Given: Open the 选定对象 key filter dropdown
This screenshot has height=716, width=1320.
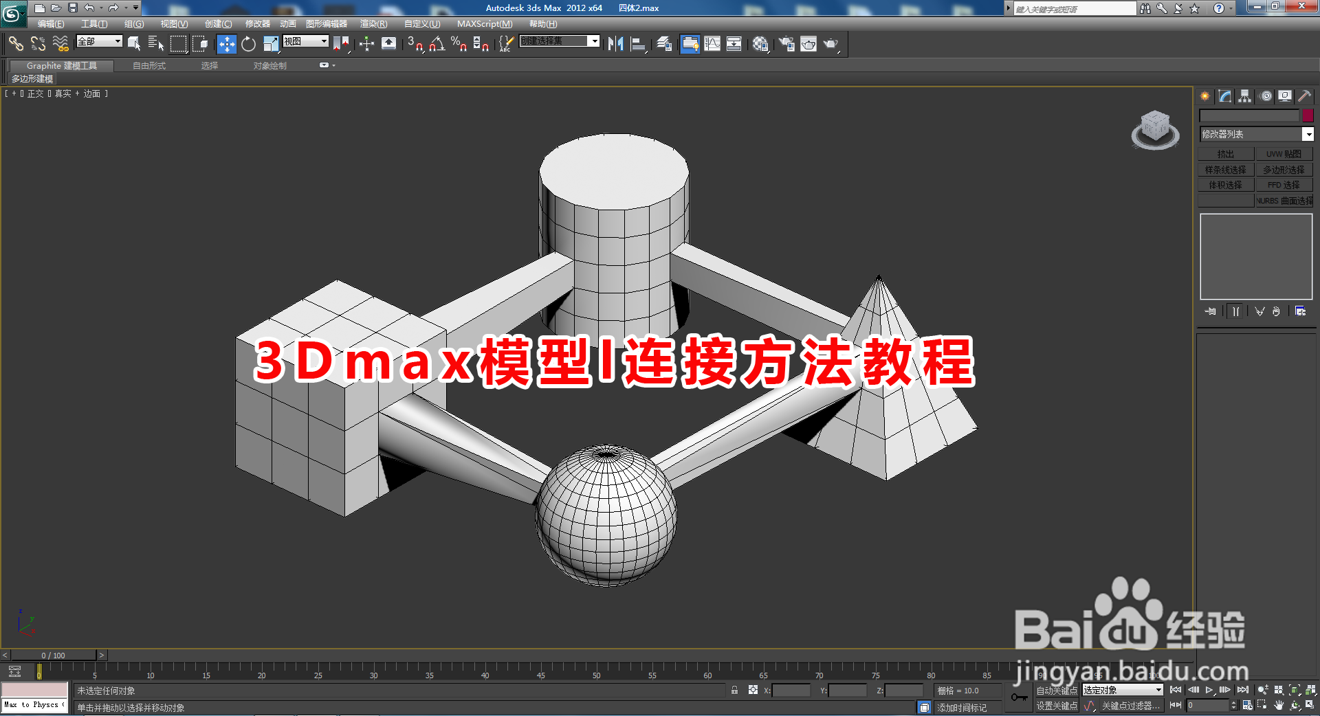Looking at the screenshot, I should [1123, 690].
